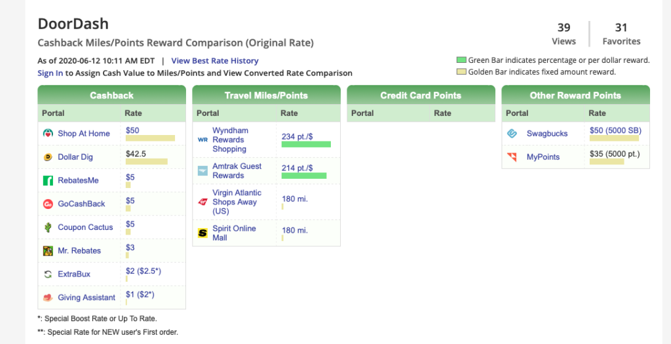Click the Coupon Cactus $5 rate
671x344 pixels.
[x=130, y=224]
